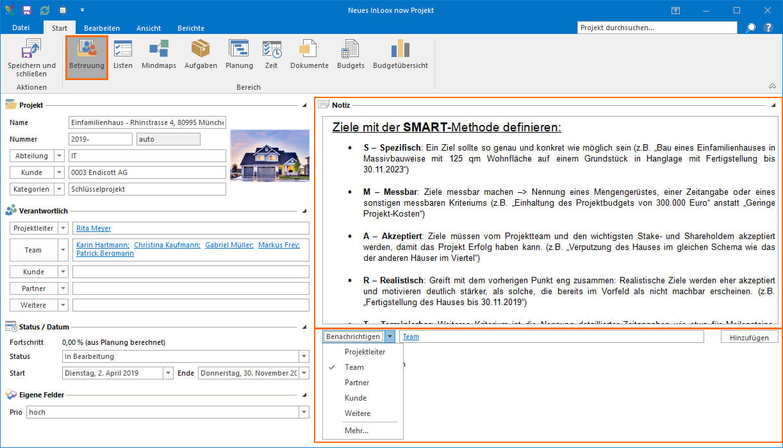Switch to the Ansicht tab
The image size is (783, 448).
point(149,28)
